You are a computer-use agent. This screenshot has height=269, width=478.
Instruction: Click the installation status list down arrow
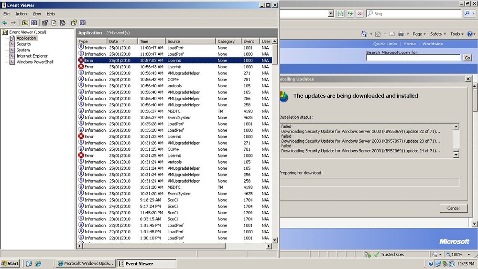(456, 155)
